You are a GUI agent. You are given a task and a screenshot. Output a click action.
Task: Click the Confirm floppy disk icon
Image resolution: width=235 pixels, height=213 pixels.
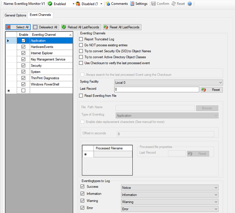(153, 4)
